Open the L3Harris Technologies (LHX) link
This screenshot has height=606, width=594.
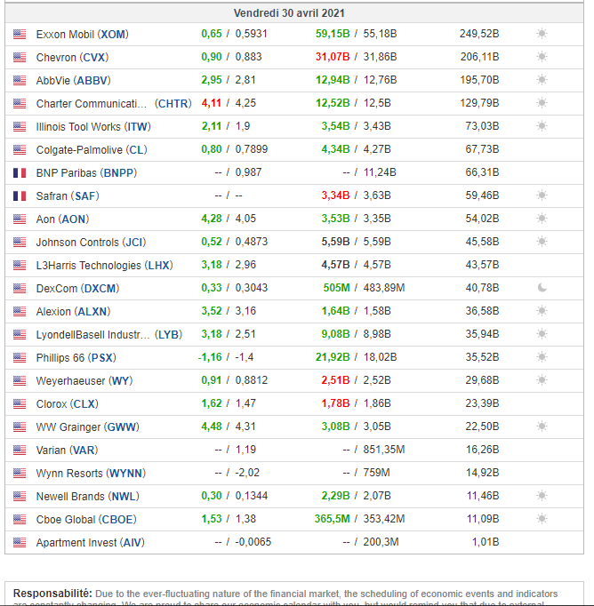(x=104, y=266)
